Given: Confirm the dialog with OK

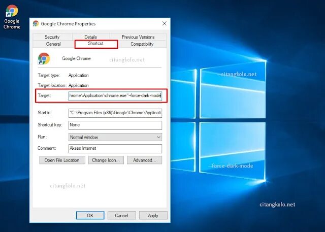Looking at the screenshot, I should point(90,215).
